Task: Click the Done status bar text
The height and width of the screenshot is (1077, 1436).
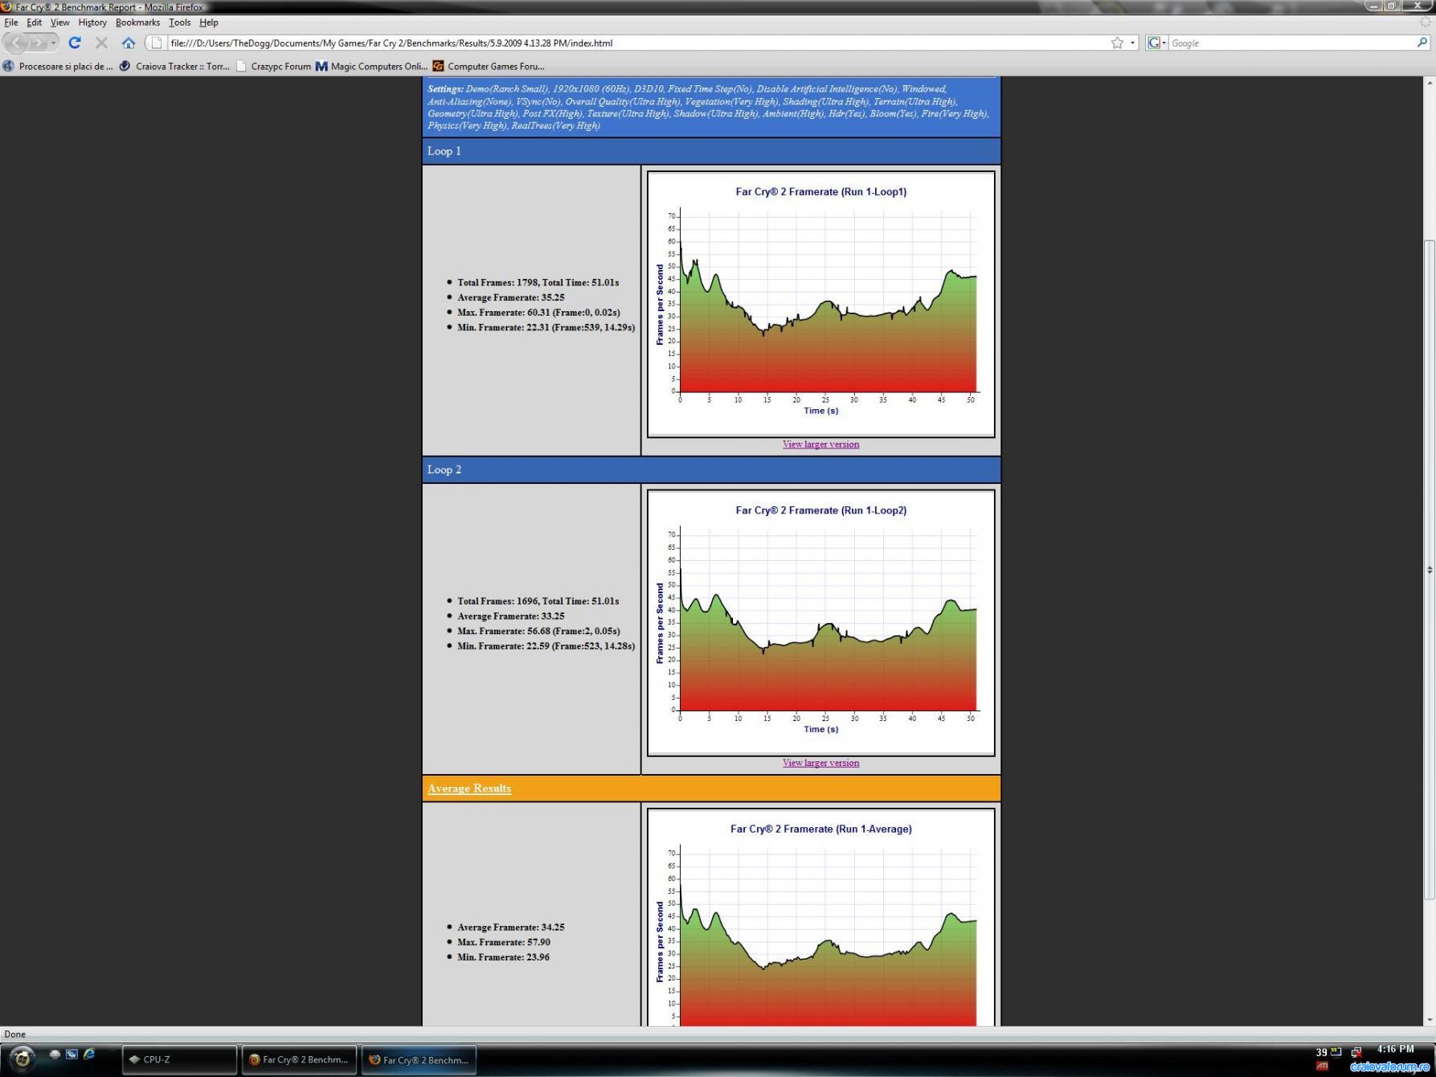Action: (x=15, y=1034)
